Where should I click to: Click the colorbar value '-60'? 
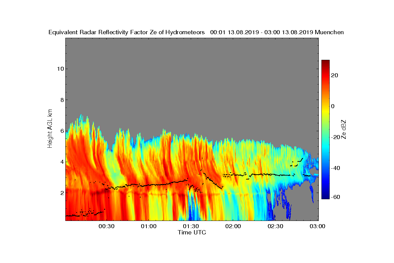pos(335,197)
